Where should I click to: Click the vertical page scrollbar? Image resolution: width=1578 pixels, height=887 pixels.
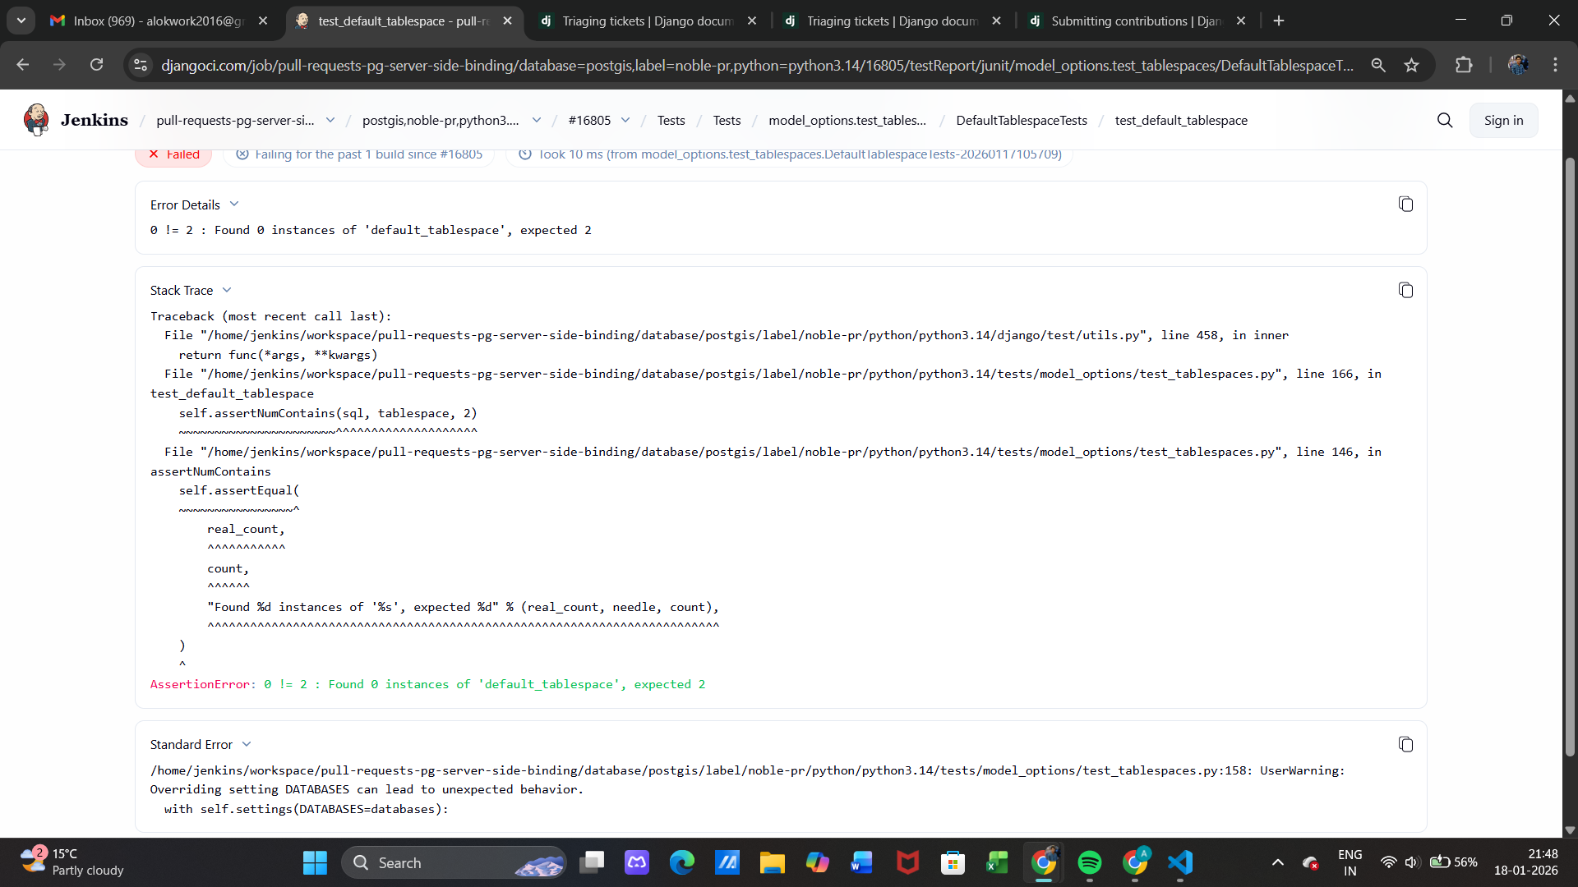(1569, 457)
